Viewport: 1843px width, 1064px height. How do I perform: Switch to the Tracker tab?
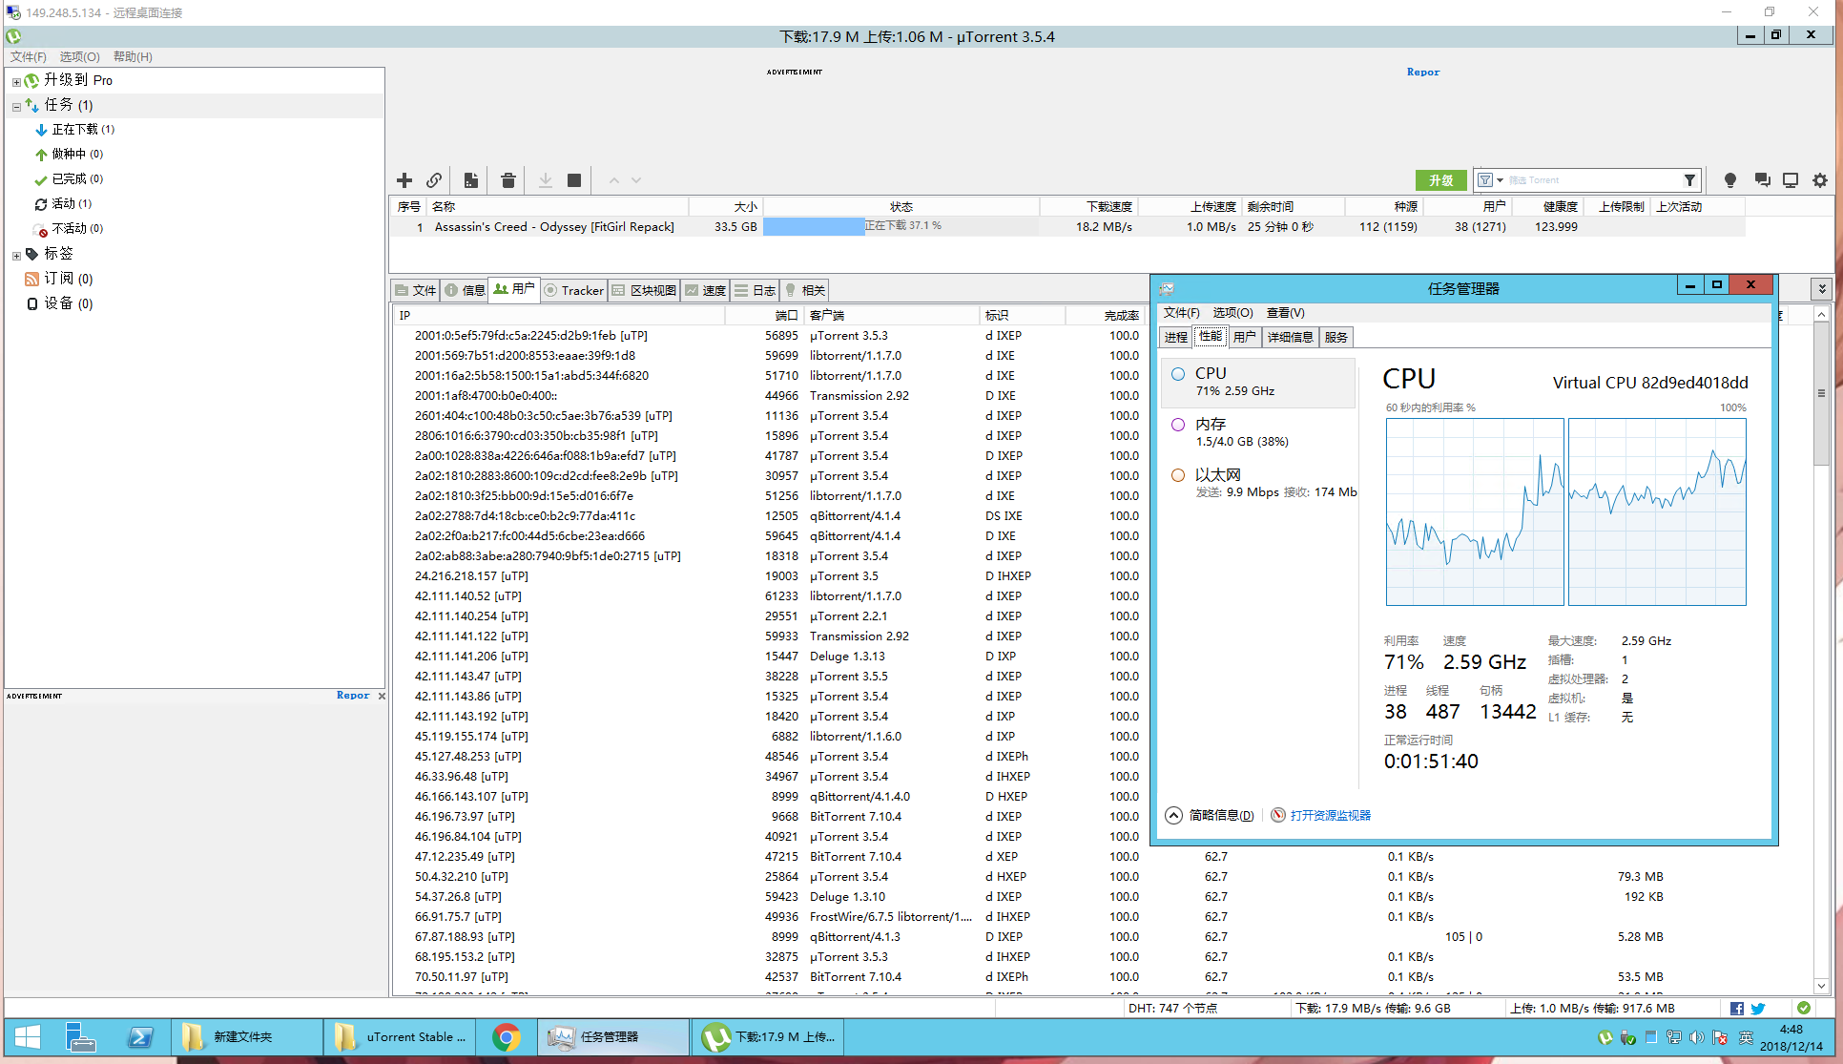[x=574, y=290]
